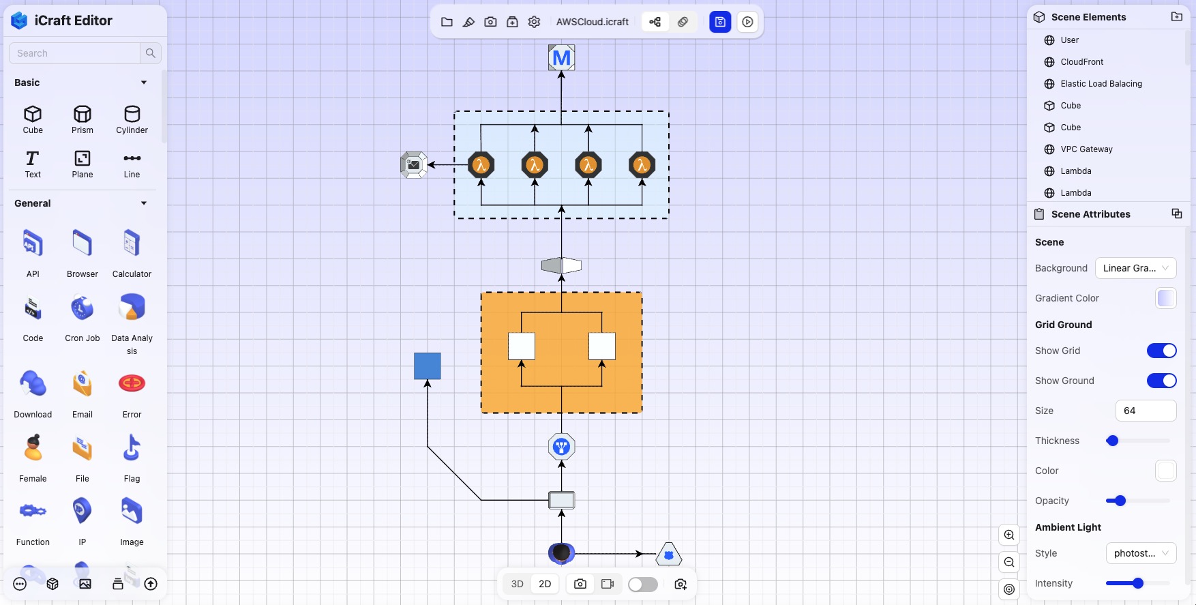Screen dimensions: 1196x605
Task: Open the Ambient Light Style dropdown
Action: click(x=1141, y=553)
